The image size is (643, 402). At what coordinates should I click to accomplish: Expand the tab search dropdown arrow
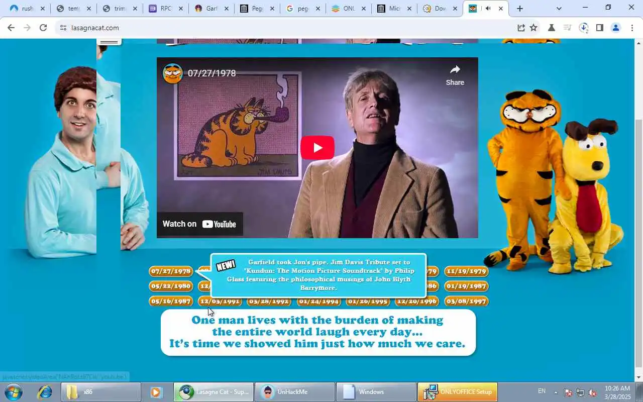[x=559, y=9]
